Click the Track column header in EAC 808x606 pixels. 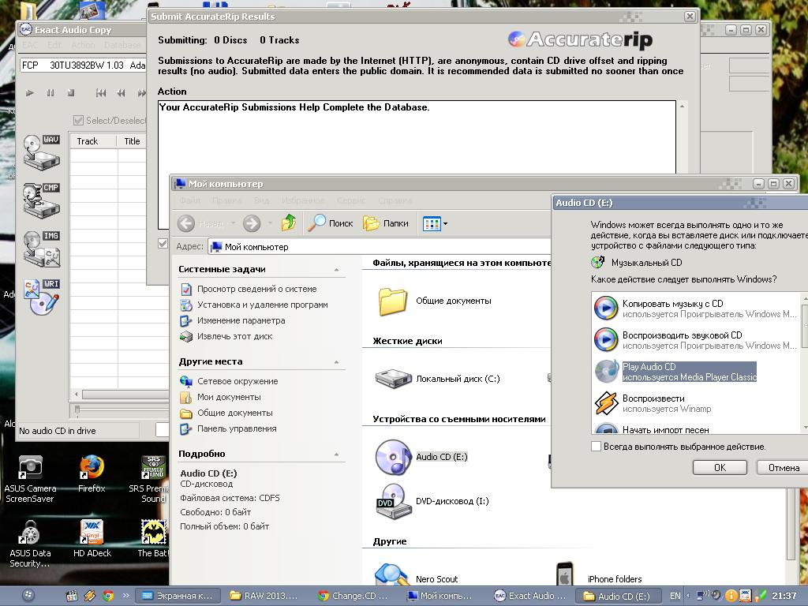pyautogui.click(x=93, y=141)
